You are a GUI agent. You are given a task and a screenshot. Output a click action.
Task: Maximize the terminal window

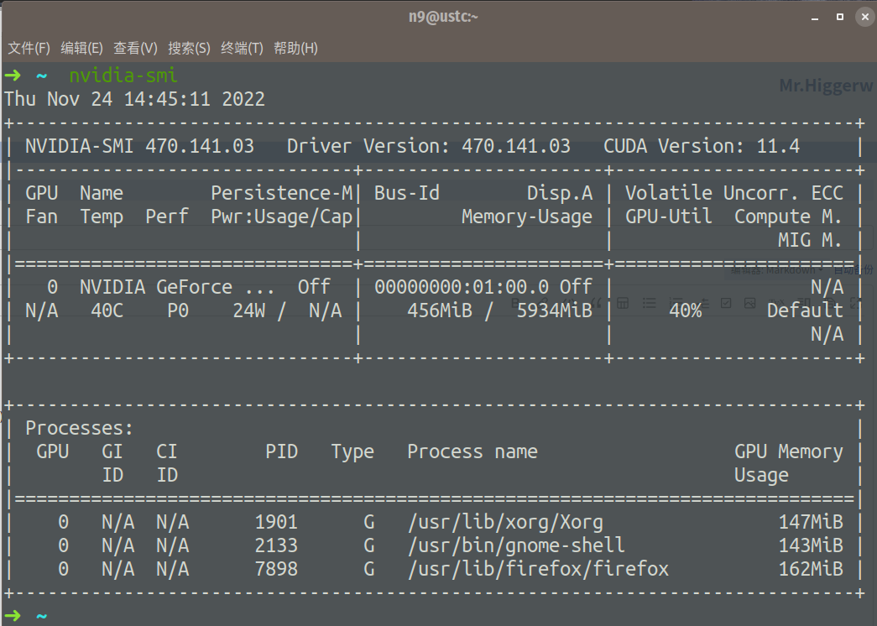(x=839, y=17)
